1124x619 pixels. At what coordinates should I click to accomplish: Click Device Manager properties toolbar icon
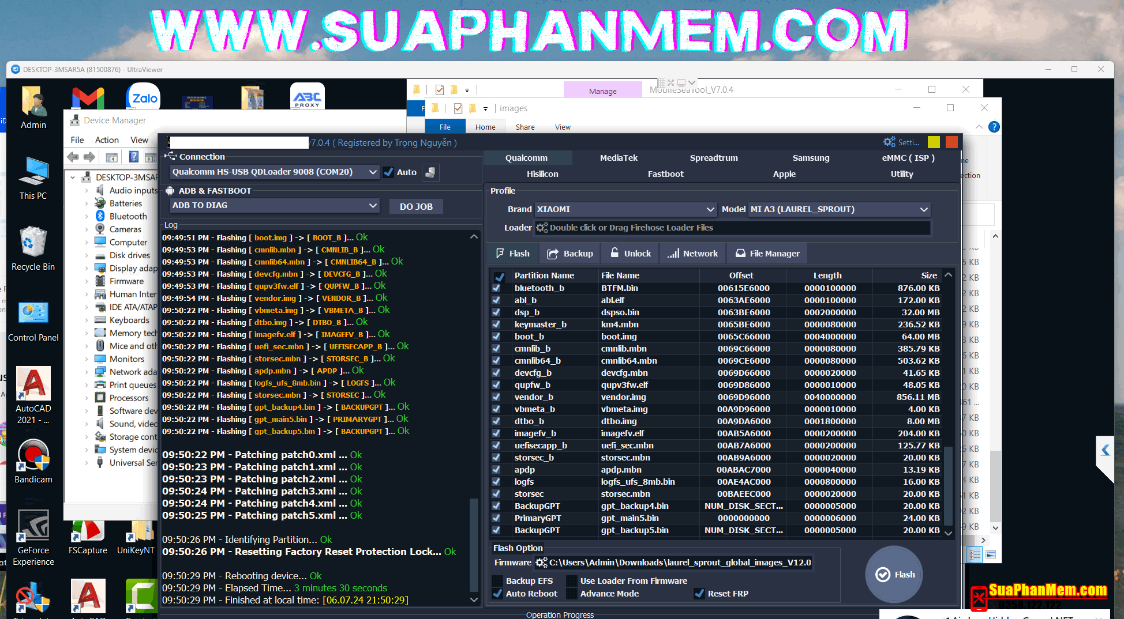(x=112, y=157)
